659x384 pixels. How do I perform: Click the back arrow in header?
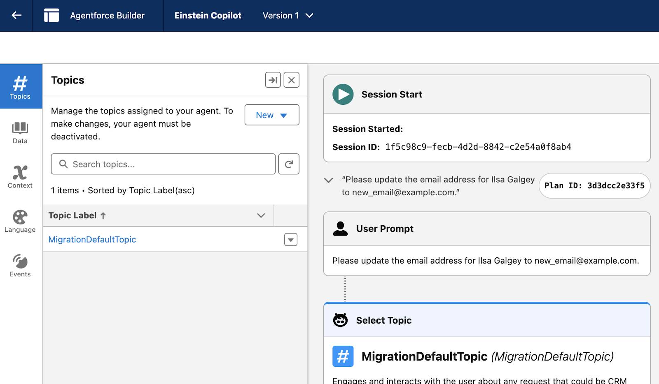(x=16, y=16)
